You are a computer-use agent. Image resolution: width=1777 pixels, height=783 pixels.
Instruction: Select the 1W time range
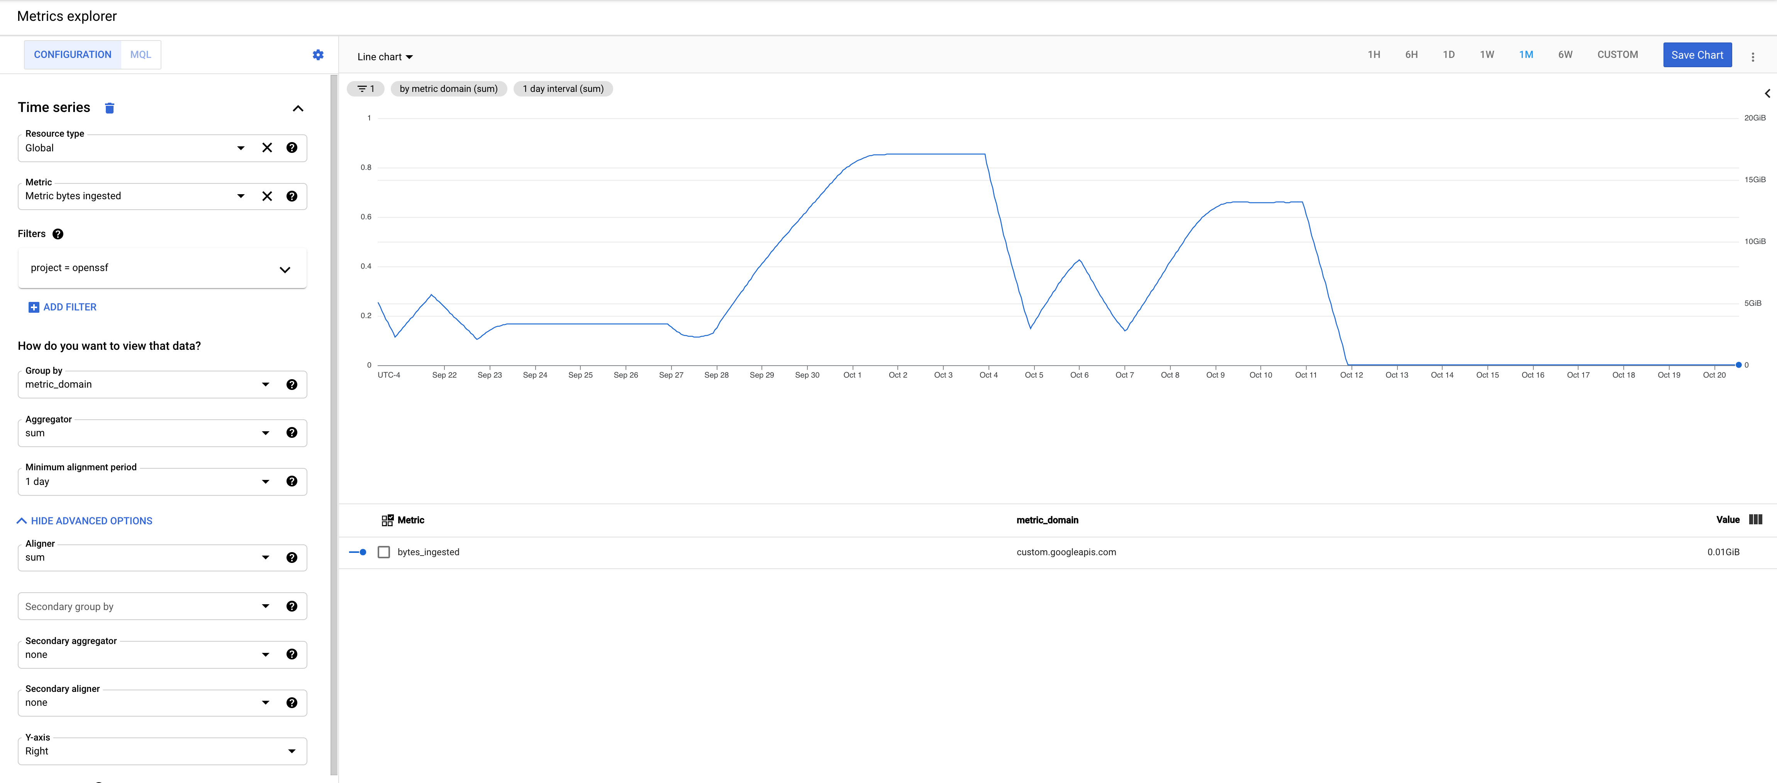pyautogui.click(x=1487, y=54)
